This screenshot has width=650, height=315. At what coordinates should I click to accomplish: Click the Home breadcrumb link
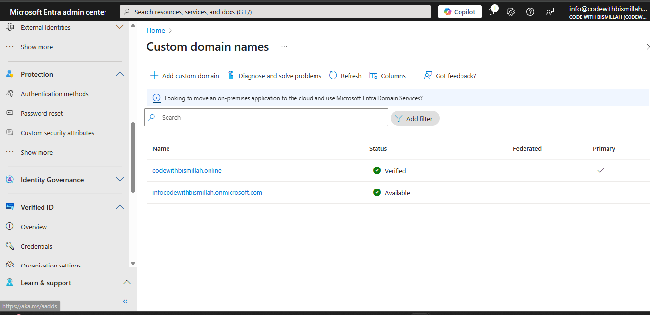[156, 30]
